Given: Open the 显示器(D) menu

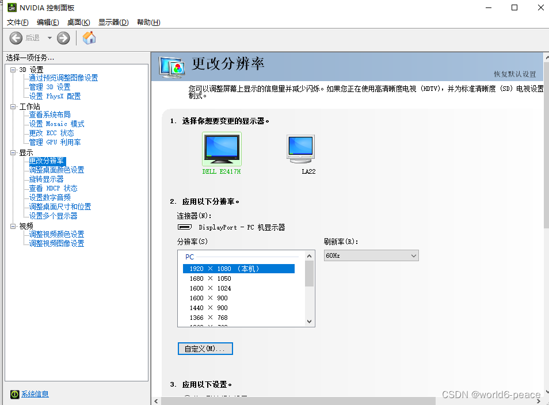Looking at the screenshot, I should (x=113, y=22).
